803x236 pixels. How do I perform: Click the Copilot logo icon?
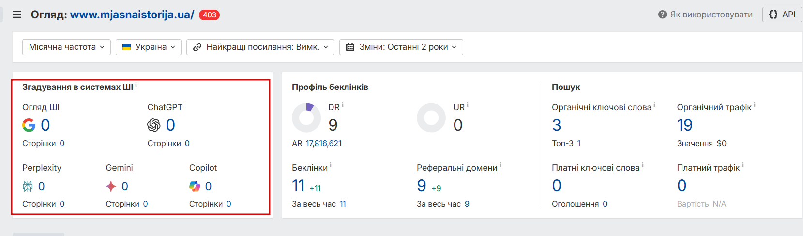click(195, 186)
